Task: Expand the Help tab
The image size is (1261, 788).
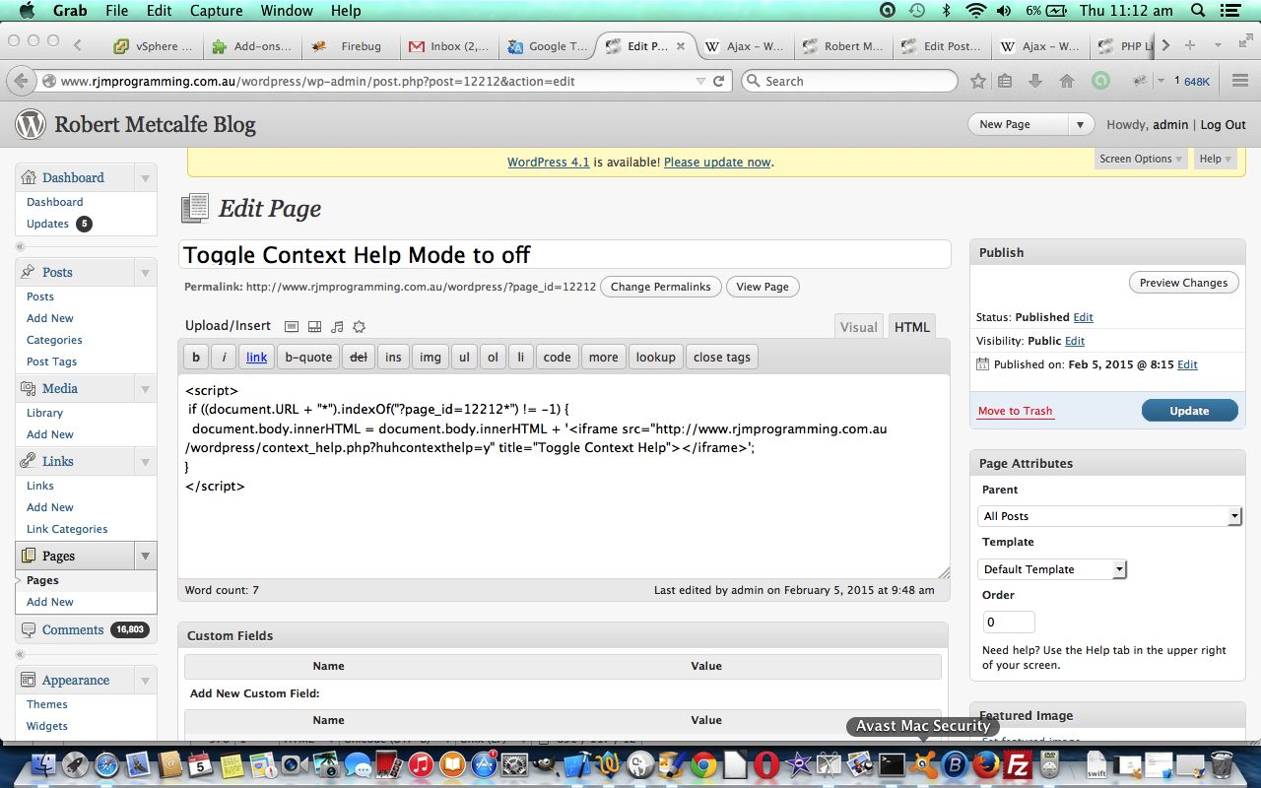Action: (x=1216, y=159)
